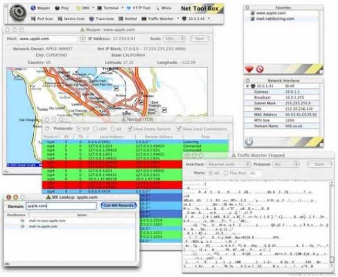Click Get MX Records button
This screenshot has width=338, height=277.
pos(119,205)
